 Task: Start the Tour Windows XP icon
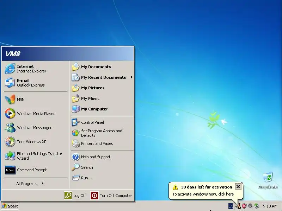point(10,142)
